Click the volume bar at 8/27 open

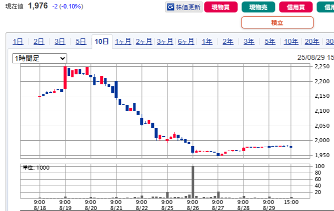click(x=218, y=195)
